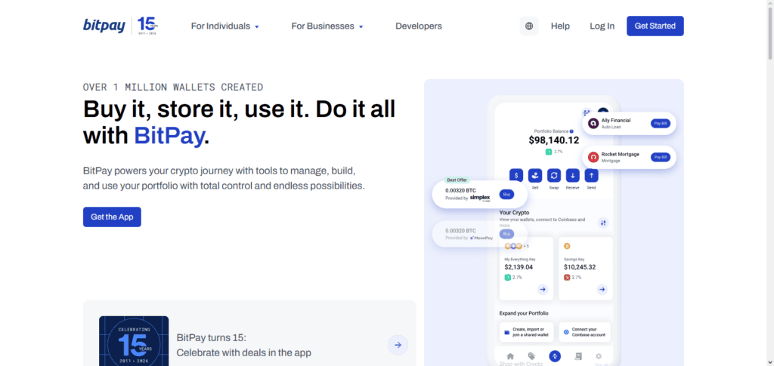Click the BitPay turns 15 banner text
Image resolution: width=774 pixels, height=366 pixels.
[244, 346]
